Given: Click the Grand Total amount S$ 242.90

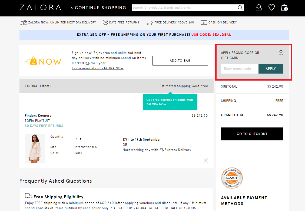Looking at the screenshot, I should (x=275, y=115).
